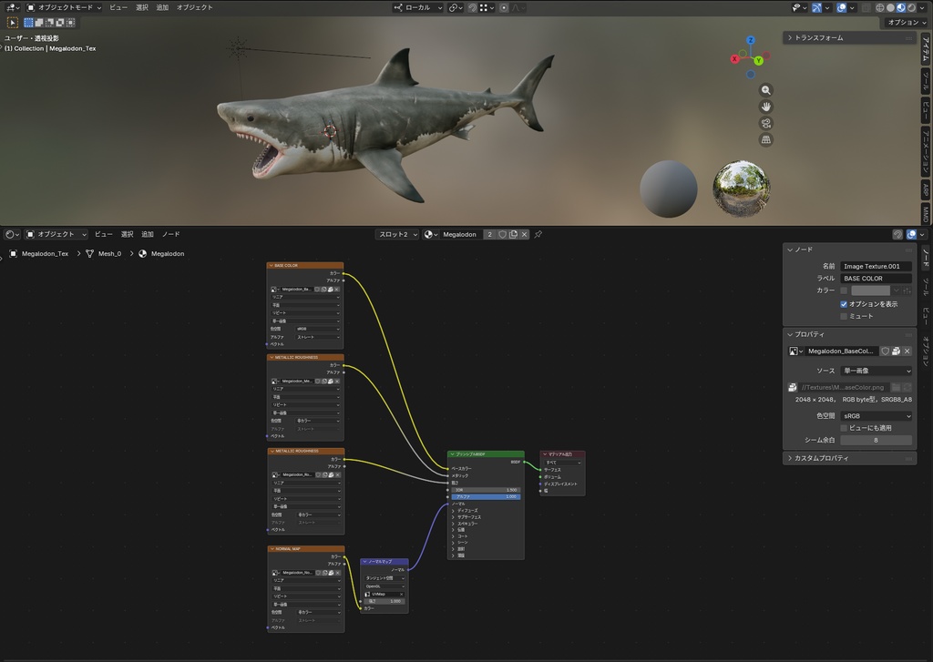Collapse the 'プロパティ' panel

coord(849,335)
